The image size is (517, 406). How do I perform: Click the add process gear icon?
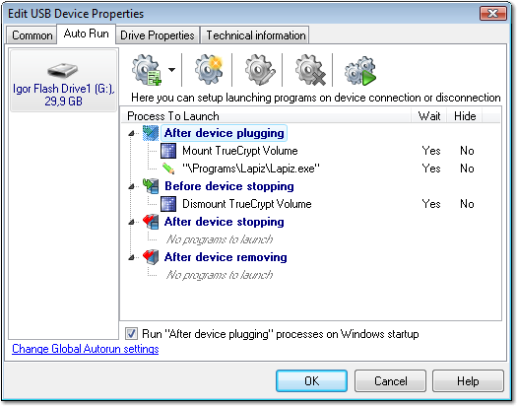click(x=147, y=70)
